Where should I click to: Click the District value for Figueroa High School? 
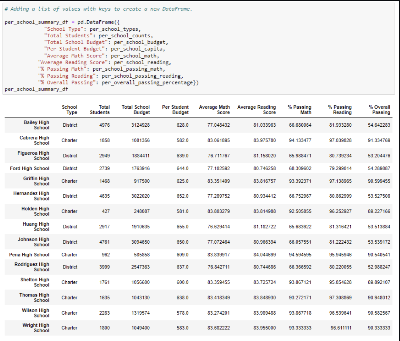pyautogui.click(x=69, y=156)
